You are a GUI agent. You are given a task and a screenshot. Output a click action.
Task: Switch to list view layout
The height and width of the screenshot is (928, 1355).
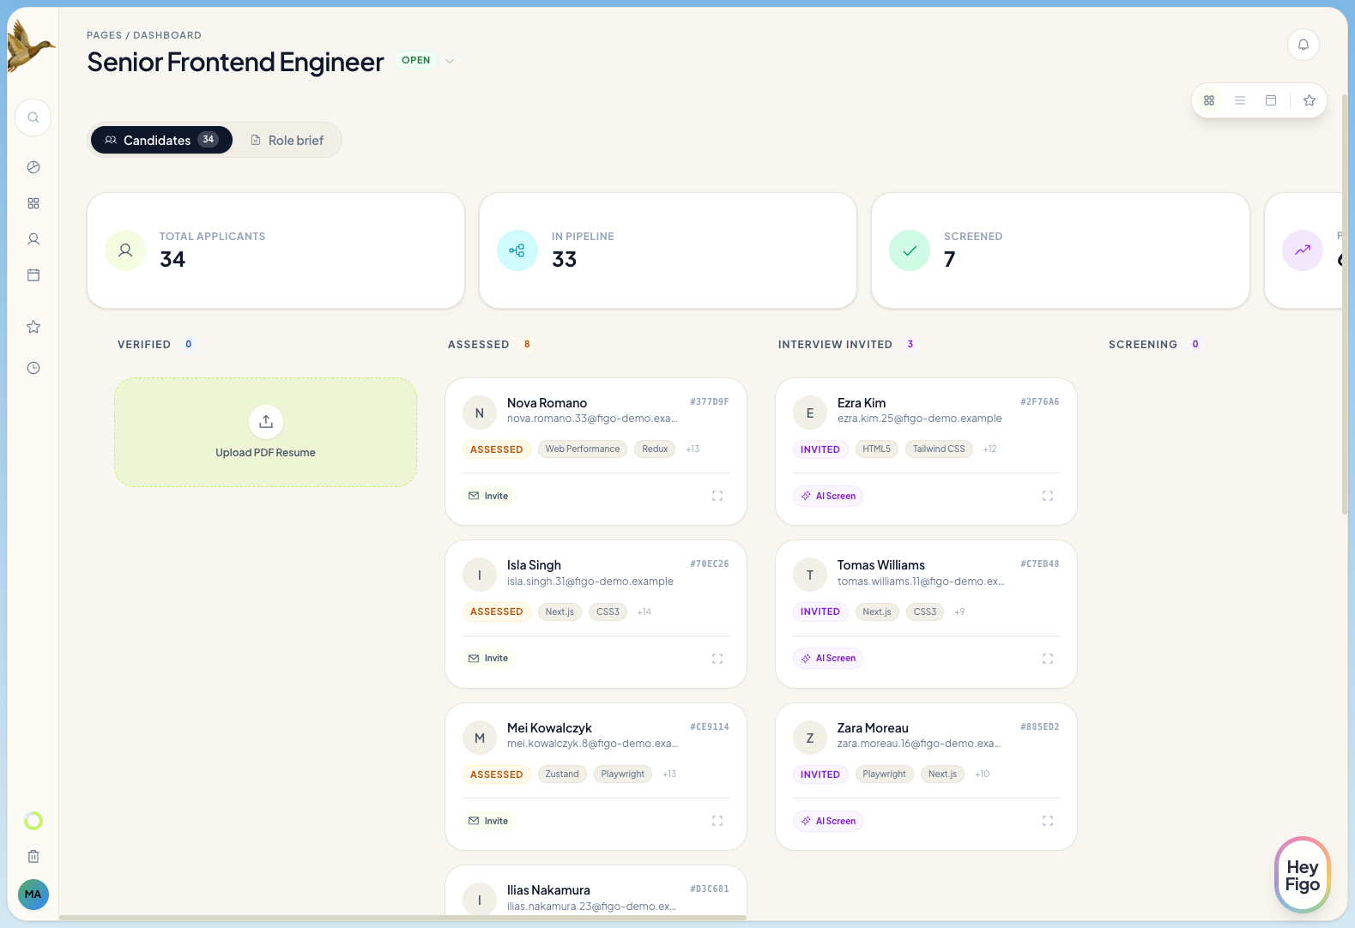coord(1240,100)
